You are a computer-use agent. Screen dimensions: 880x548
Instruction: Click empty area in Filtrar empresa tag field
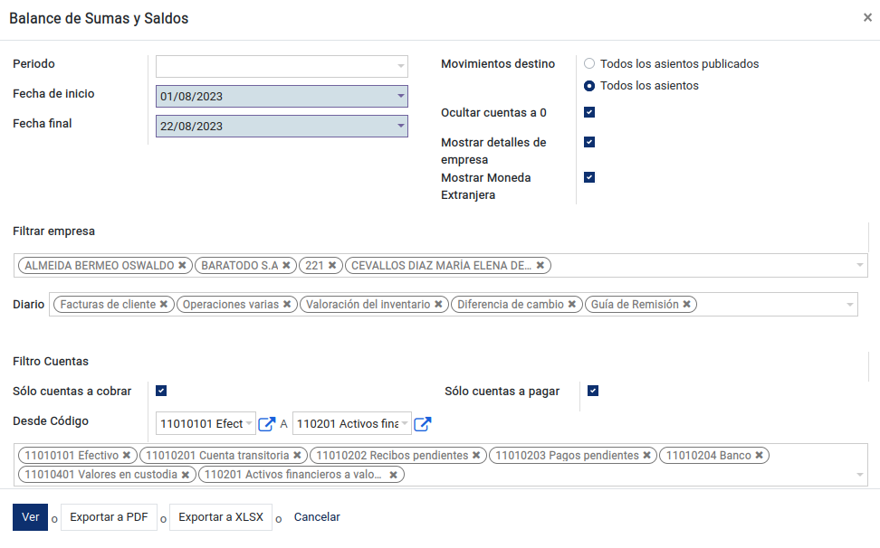[702, 266]
